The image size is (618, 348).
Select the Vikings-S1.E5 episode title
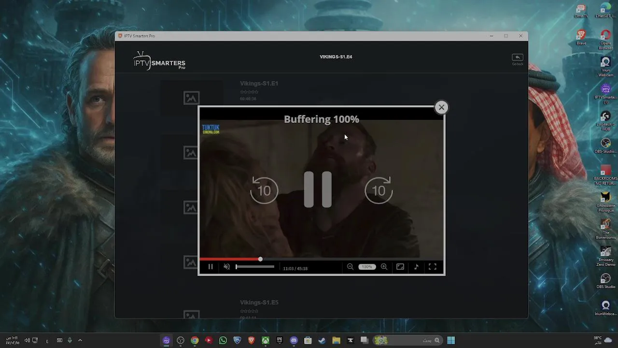(259, 303)
